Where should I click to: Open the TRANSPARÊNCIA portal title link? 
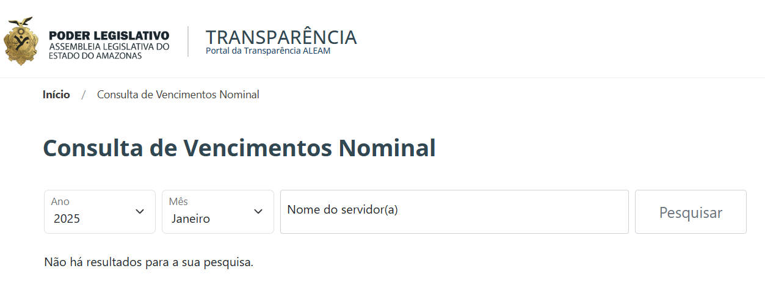281,37
